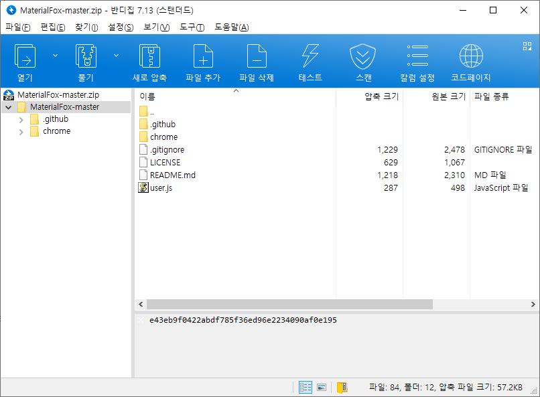Switch to image preview view icon
The width and height of the screenshot is (540, 397).
pos(322,388)
